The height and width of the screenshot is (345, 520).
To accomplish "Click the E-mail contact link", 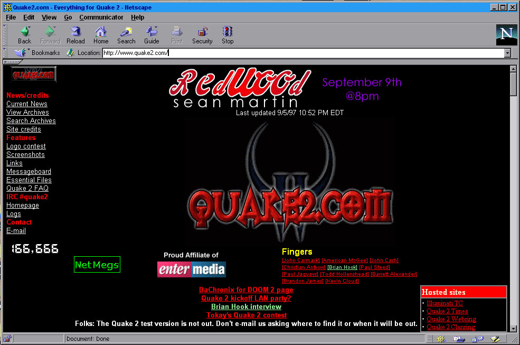I will [x=16, y=231].
